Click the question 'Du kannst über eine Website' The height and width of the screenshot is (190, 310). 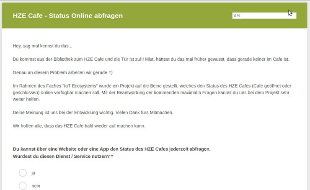pyautogui.click(x=112, y=149)
